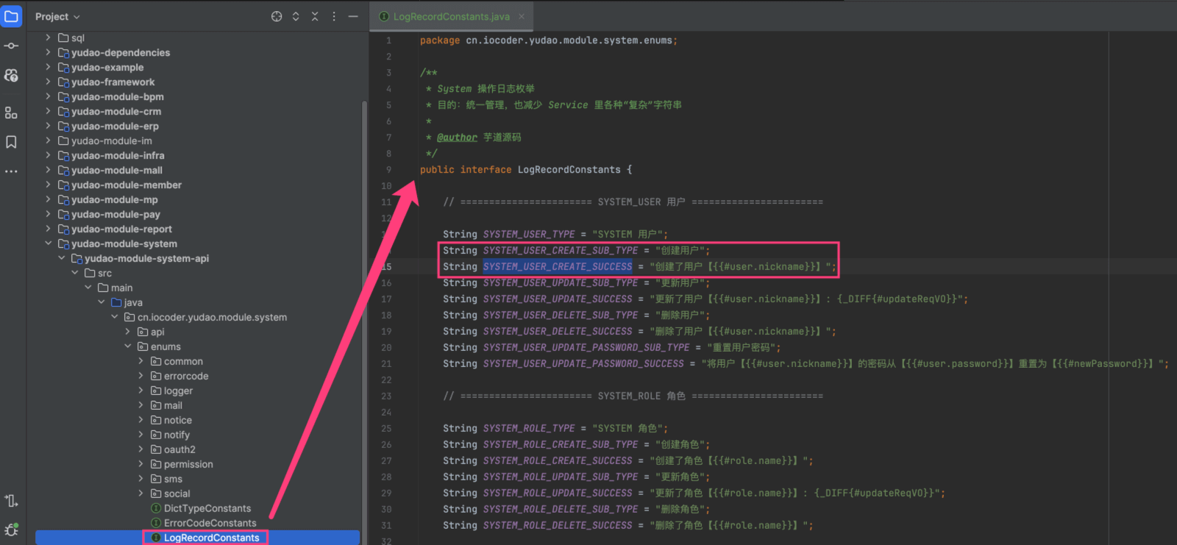Click the Expand All icon in Project panel
The width and height of the screenshot is (1177, 545).
pyautogui.click(x=296, y=16)
